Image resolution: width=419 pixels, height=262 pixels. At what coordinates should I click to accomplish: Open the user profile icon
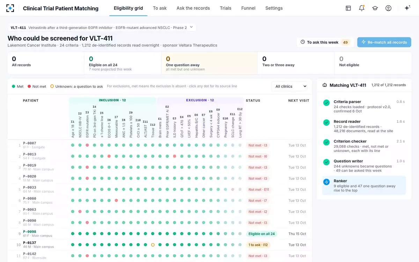(x=388, y=8)
